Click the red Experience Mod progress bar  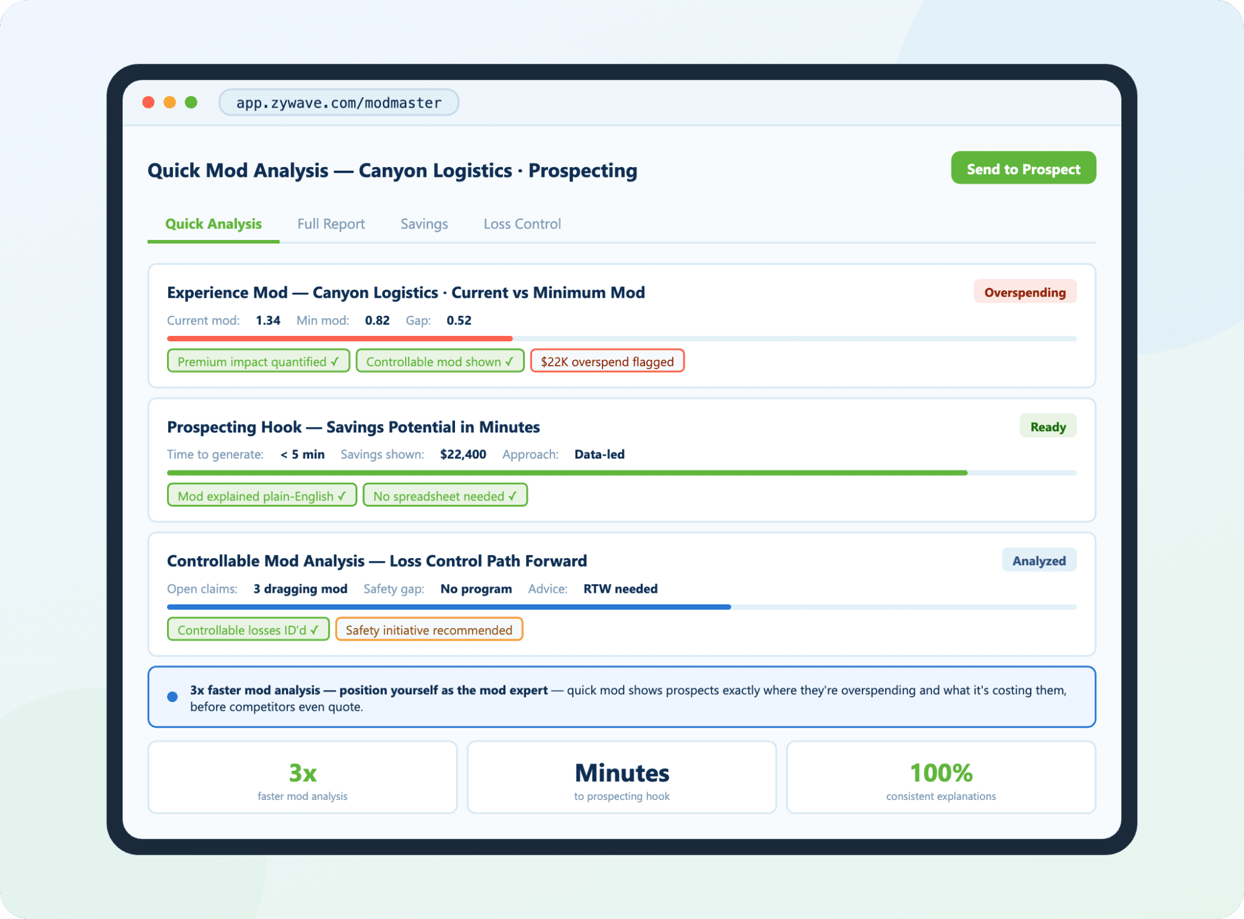340,338
